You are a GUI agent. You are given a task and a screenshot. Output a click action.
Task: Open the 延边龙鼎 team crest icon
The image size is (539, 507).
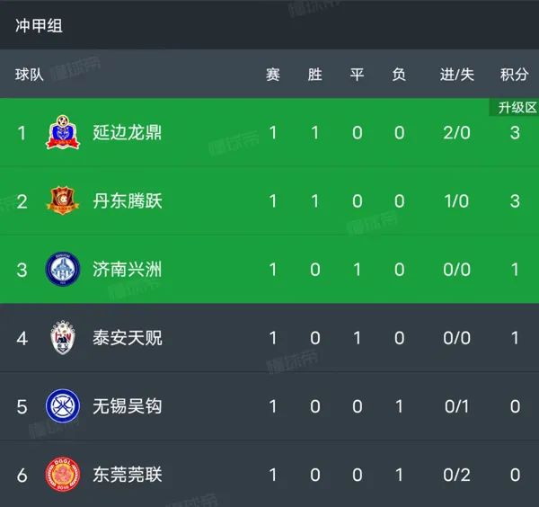(63, 132)
